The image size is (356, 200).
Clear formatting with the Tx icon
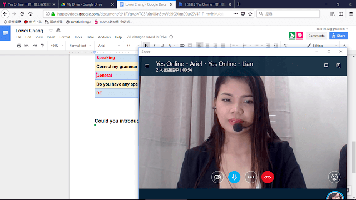(x=285, y=46)
